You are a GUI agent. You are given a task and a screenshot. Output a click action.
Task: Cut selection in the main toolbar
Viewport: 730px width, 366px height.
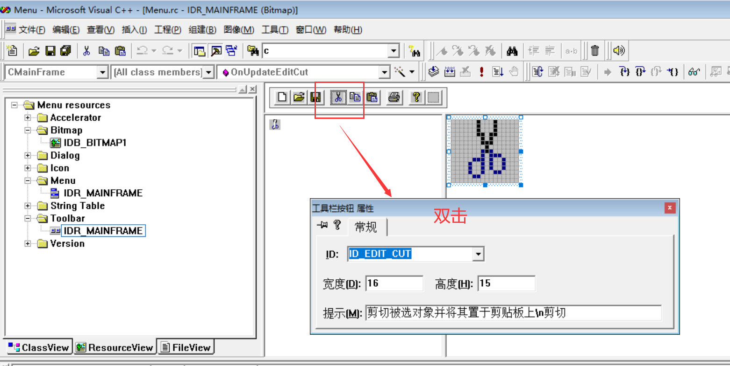tap(86, 50)
